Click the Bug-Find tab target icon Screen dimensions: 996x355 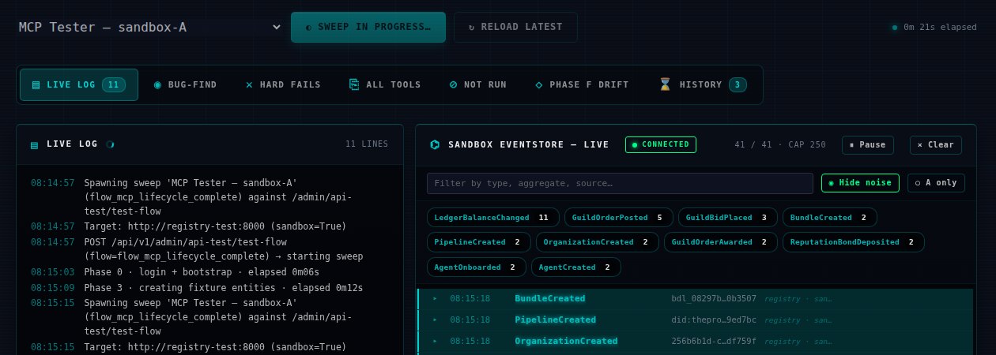click(x=157, y=84)
